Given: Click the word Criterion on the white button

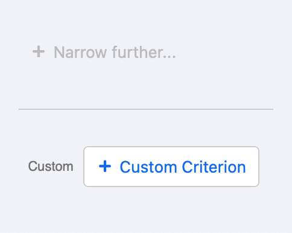Looking at the screenshot, I should [x=214, y=167].
